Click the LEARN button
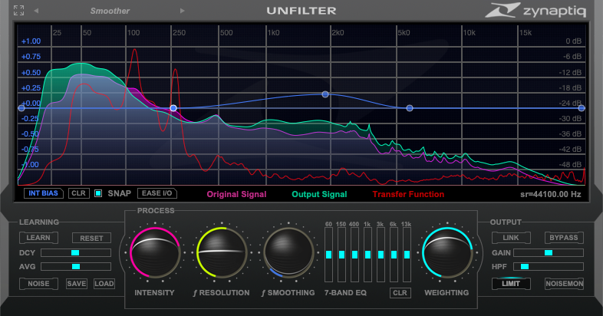This screenshot has height=316, width=603. coord(38,238)
